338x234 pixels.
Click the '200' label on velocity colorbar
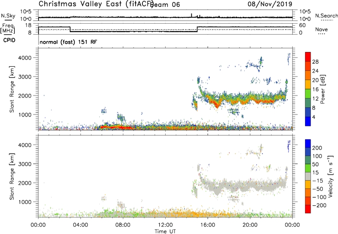click(317, 148)
